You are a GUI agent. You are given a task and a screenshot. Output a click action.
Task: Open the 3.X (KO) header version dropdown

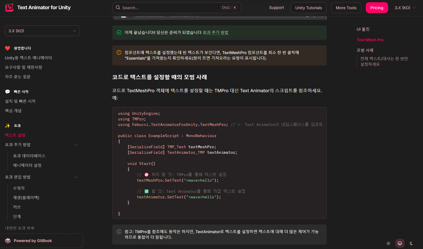[x=405, y=8]
